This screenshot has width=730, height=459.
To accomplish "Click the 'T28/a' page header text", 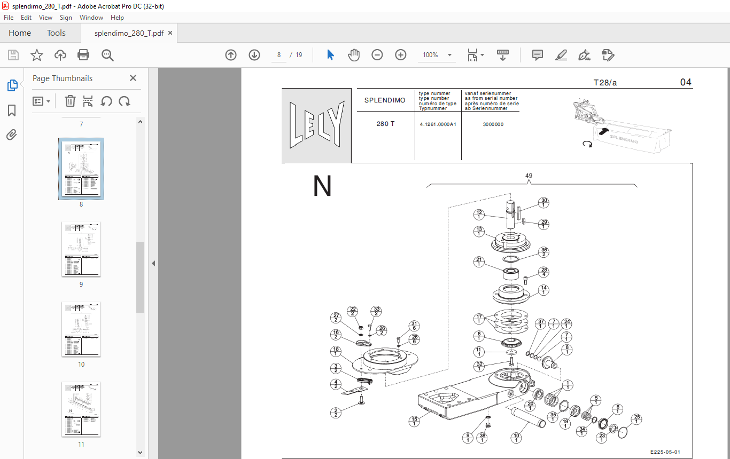I will (605, 83).
